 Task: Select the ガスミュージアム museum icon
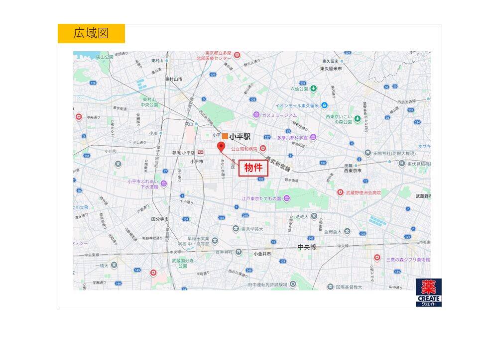pos(256,115)
